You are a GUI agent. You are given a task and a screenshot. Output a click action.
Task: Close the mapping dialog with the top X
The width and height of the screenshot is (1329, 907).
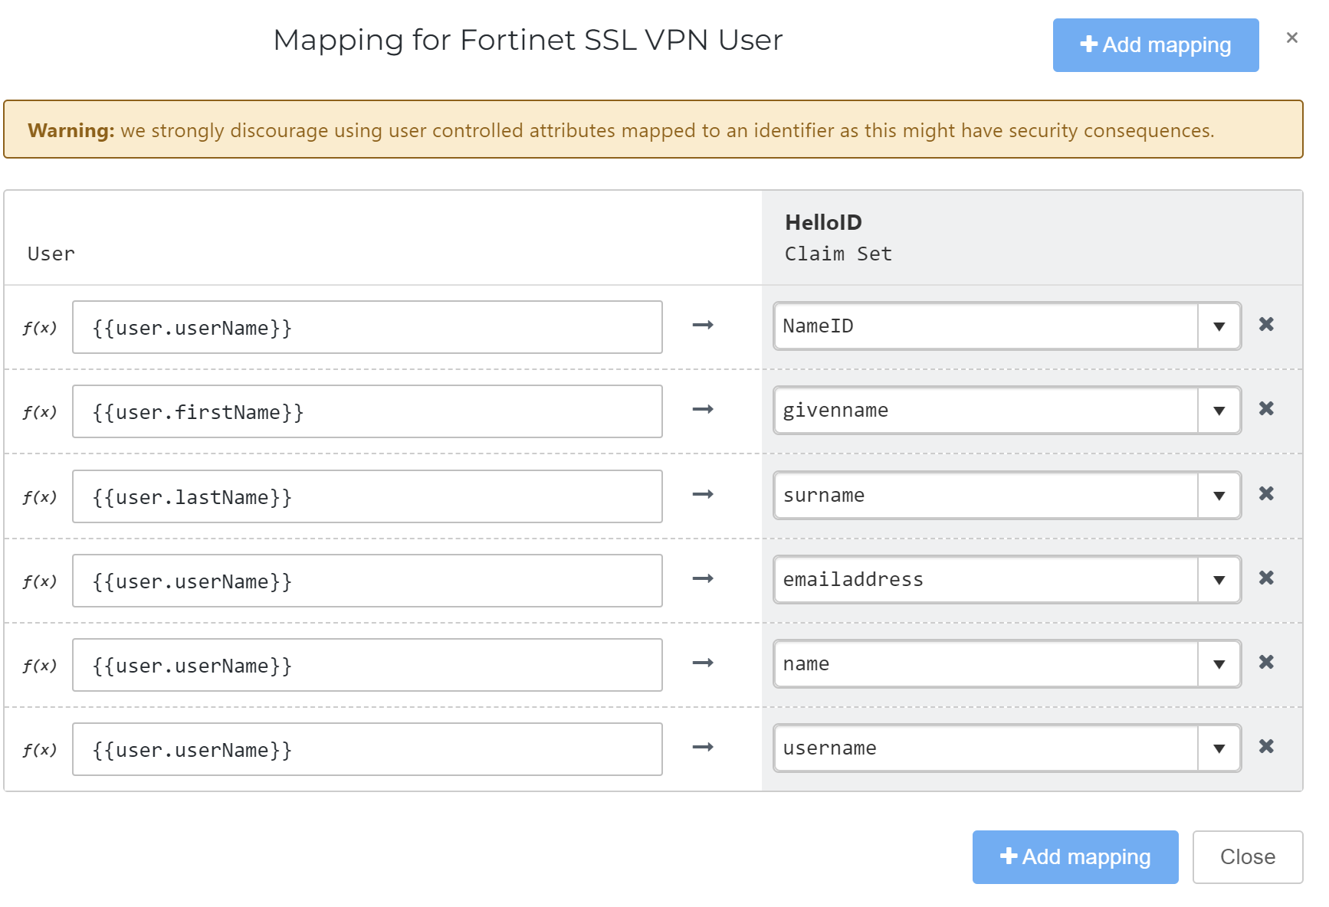[x=1292, y=38]
